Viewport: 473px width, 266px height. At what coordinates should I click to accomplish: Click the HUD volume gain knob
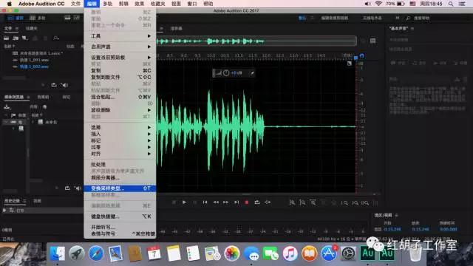click(x=226, y=73)
